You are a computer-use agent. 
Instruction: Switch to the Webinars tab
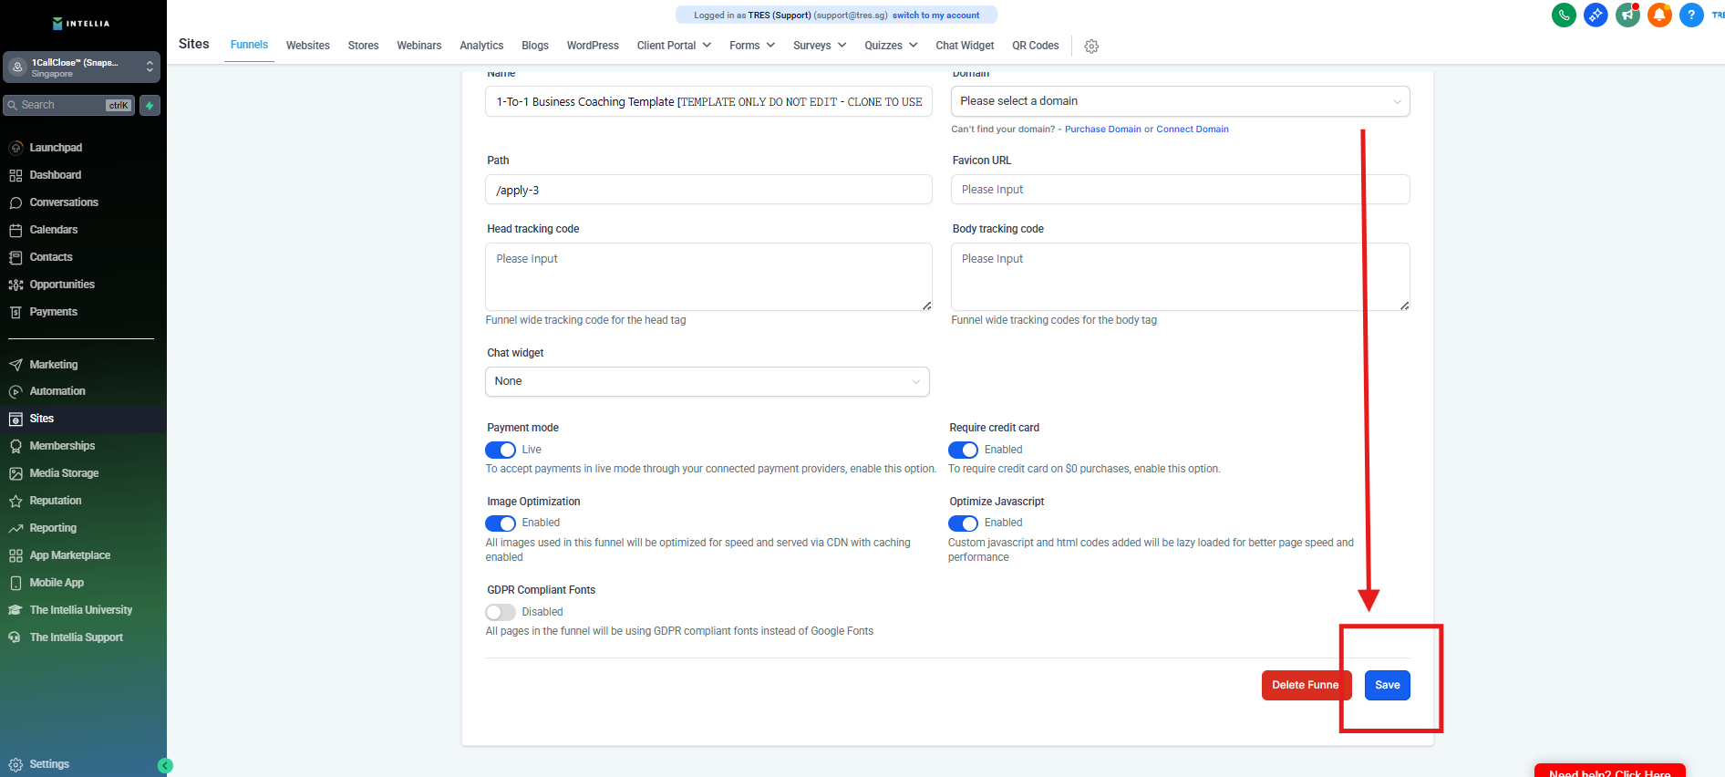419,46
